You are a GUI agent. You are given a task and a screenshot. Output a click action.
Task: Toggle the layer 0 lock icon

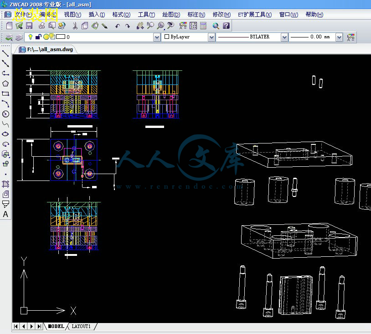pos(38,37)
